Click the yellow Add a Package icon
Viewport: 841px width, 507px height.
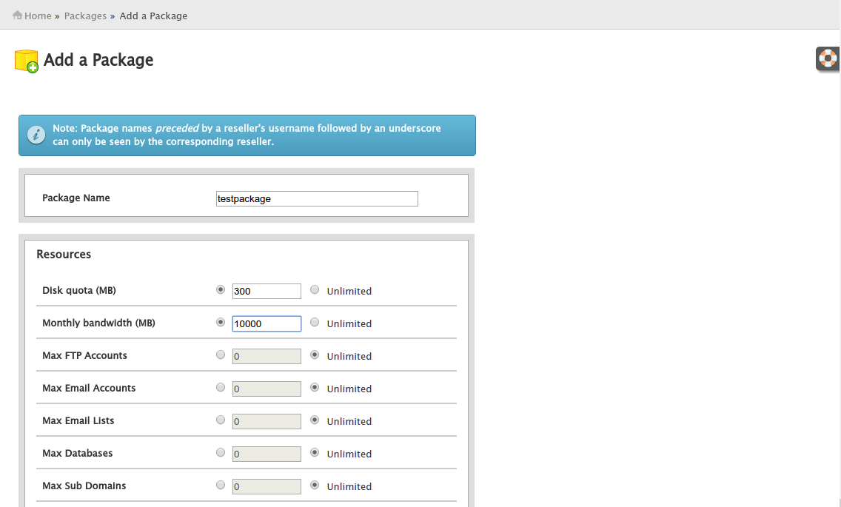[26, 61]
